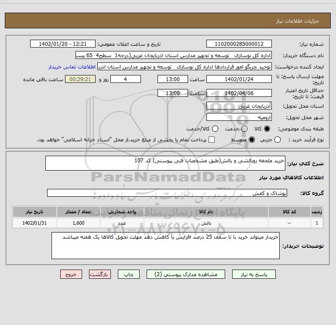Click the اطلاعات کالاهای مورد نیاز heading
336x325 pixels.
[x=291, y=178]
